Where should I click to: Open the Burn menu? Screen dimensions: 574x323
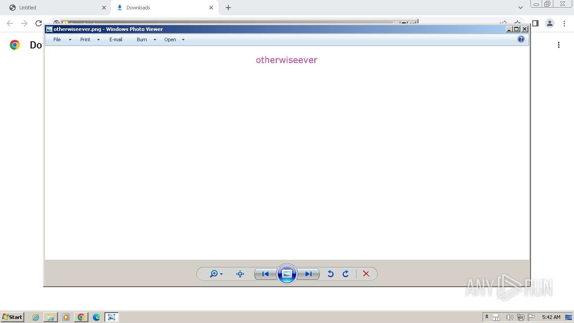142,39
